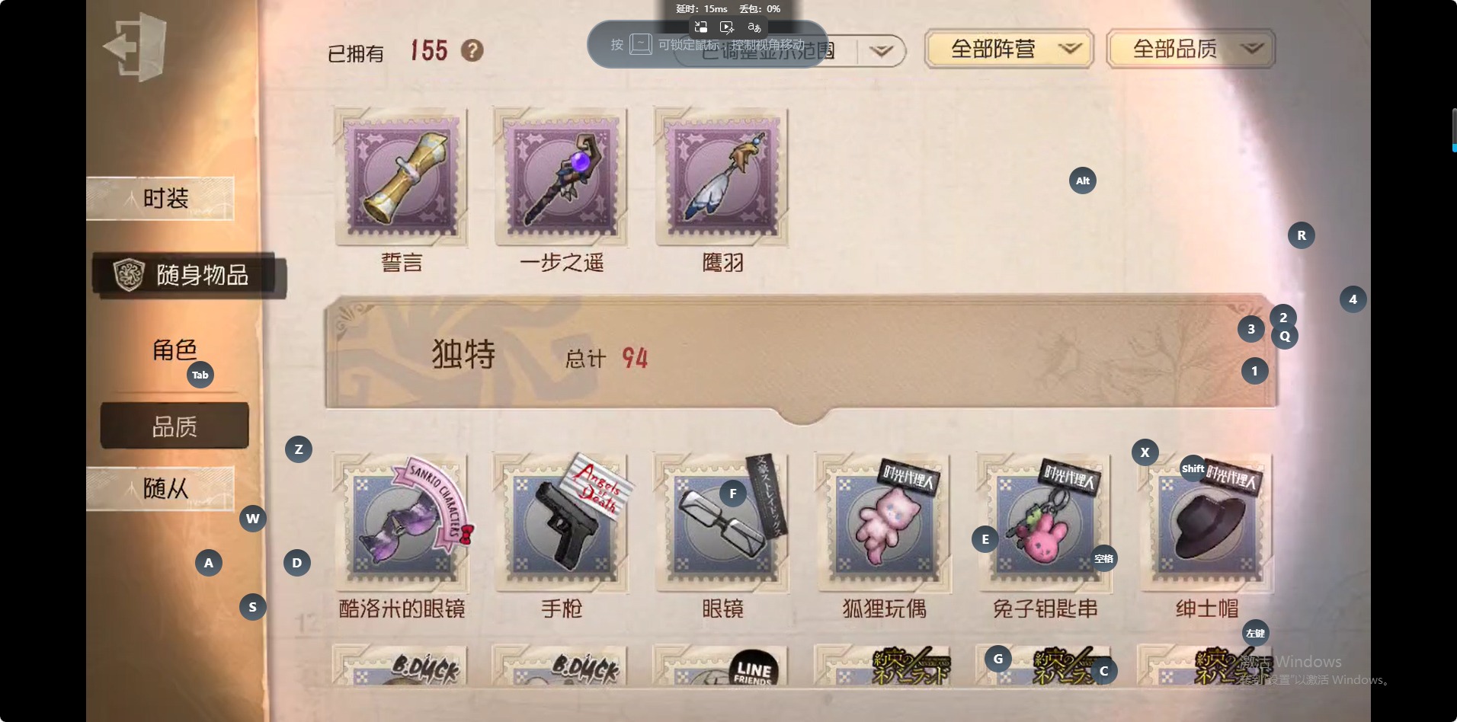Select the 誓言 scroll item
The width and height of the screenshot is (1457, 722).
click(x=401, y=177)
